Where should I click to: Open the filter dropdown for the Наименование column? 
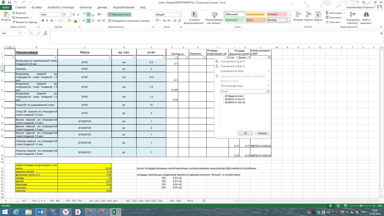point(56,57)
